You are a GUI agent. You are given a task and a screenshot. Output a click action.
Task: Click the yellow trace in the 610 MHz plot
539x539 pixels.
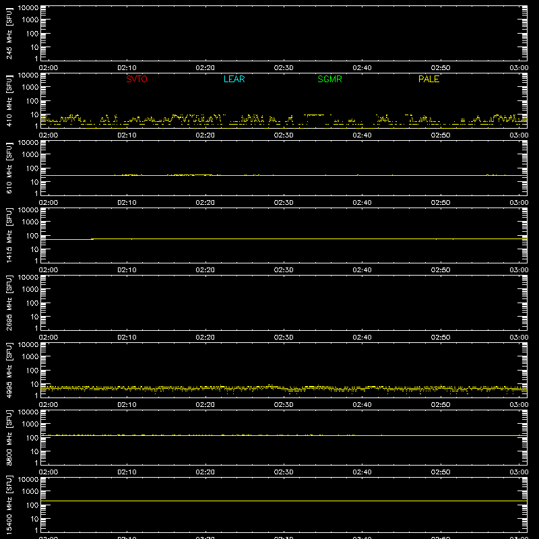click(x=284, y=175)
